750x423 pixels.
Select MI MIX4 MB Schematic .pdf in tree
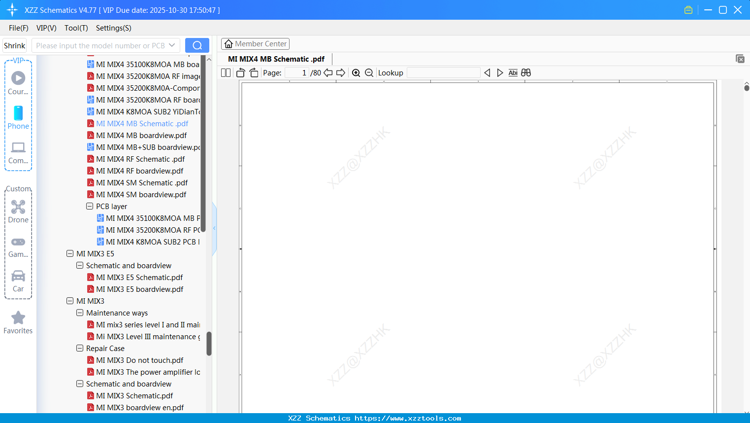coord(142,123)
